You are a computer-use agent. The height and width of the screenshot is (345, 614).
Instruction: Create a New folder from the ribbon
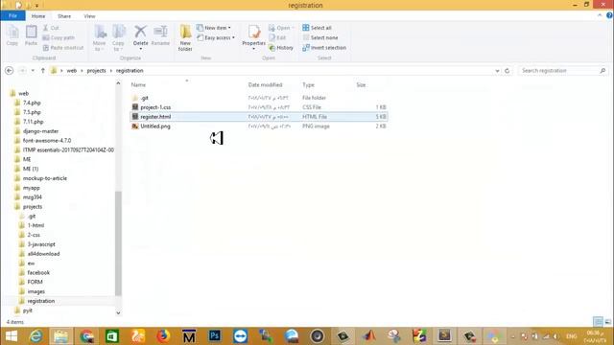(x=185, y=37)
